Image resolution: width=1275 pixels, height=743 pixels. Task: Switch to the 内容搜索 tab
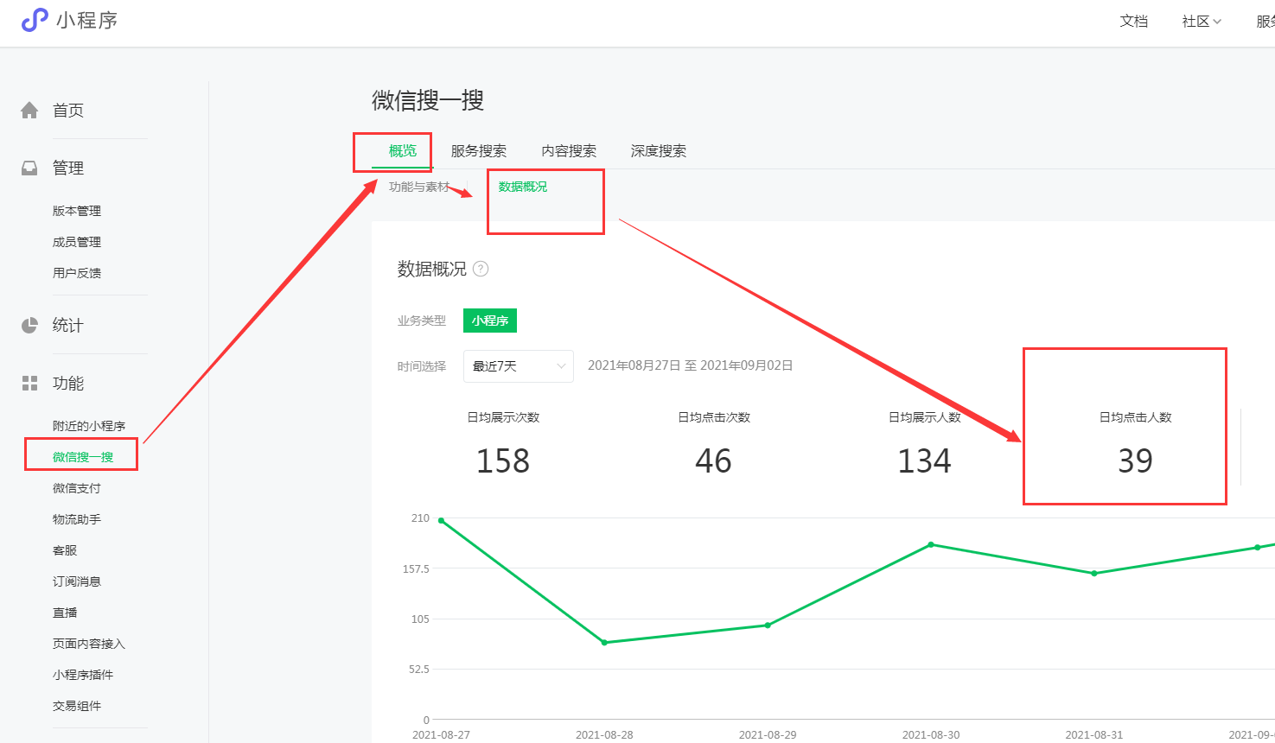pos(569,151)
